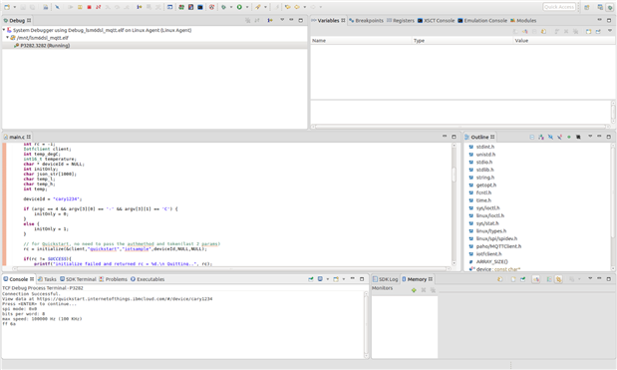Open the External Tools dropdown arrow
Viewport: 617px width, 370px height.
click(x=265, y=7)
